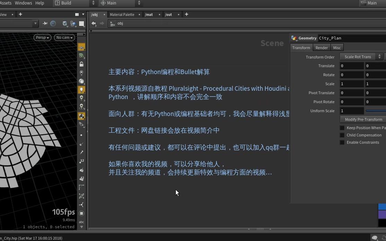Select the no-lighting bulb icon
This screenshot has width=386, height=241.
coord(82,73)
